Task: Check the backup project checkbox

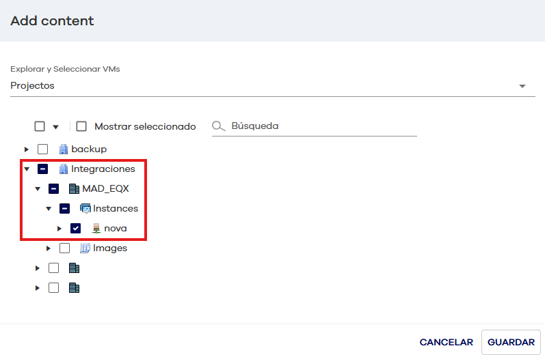Action: 42,149
